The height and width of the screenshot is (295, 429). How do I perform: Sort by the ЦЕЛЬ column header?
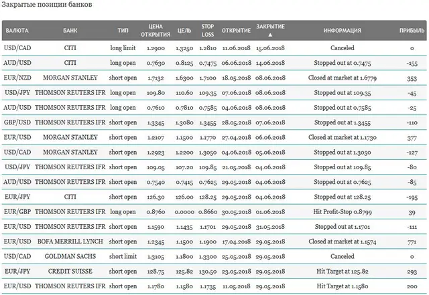(x=184, y=31)
